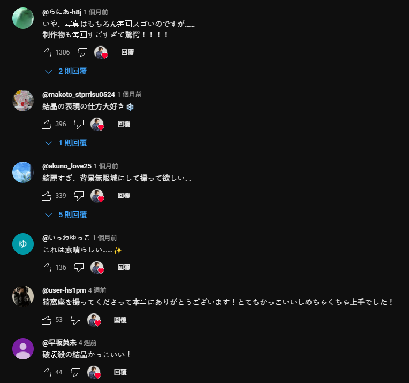The image size is (409, 383).
Task: Like the comment by @らにあ-h8j
Action: [x=47, y=52]
